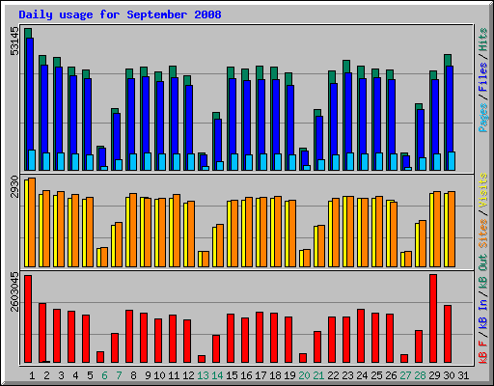
Task: Click the red kB bar for day 30
Action: coord(448,334)
